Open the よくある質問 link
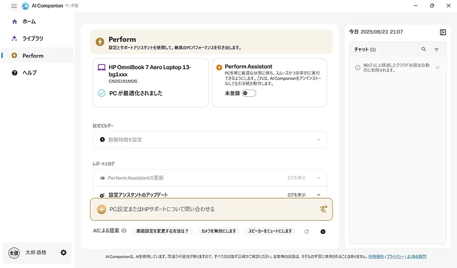 point(416,257)
